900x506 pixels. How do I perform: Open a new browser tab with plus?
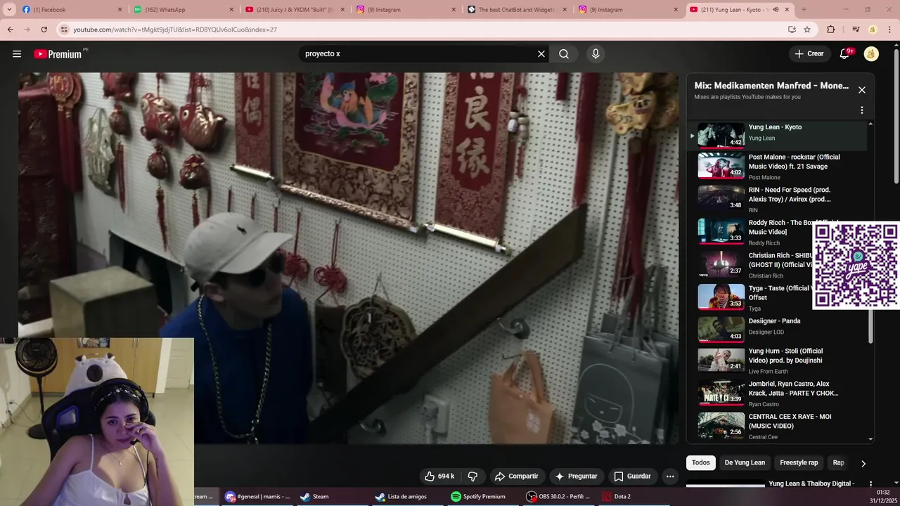[804, 10]
